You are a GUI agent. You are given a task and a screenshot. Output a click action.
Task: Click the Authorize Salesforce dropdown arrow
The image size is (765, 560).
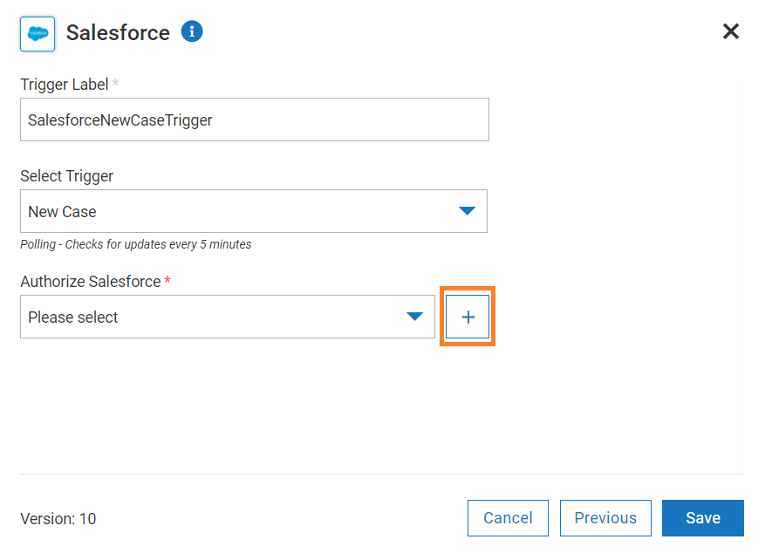click(x=415, y=317)
